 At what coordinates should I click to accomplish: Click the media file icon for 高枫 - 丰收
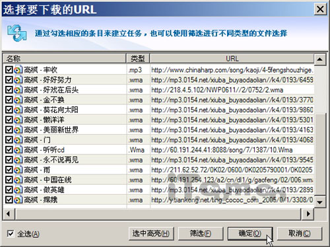[x=18, y=70]
